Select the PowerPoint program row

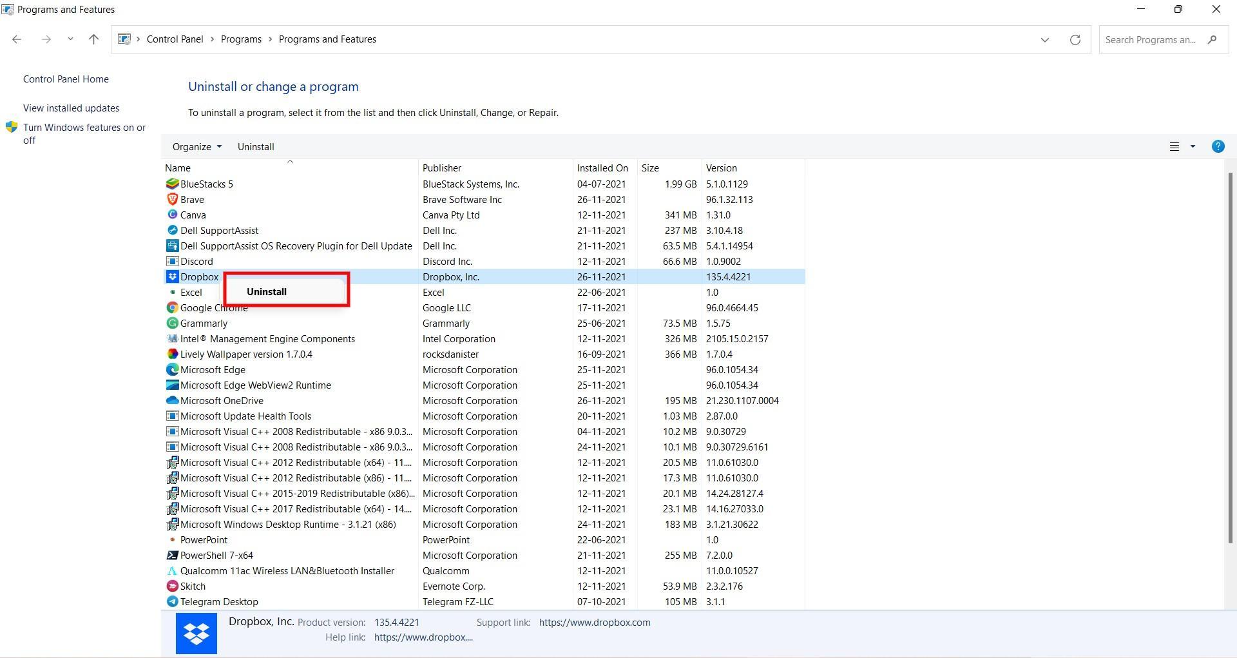(x=483, y=539)
